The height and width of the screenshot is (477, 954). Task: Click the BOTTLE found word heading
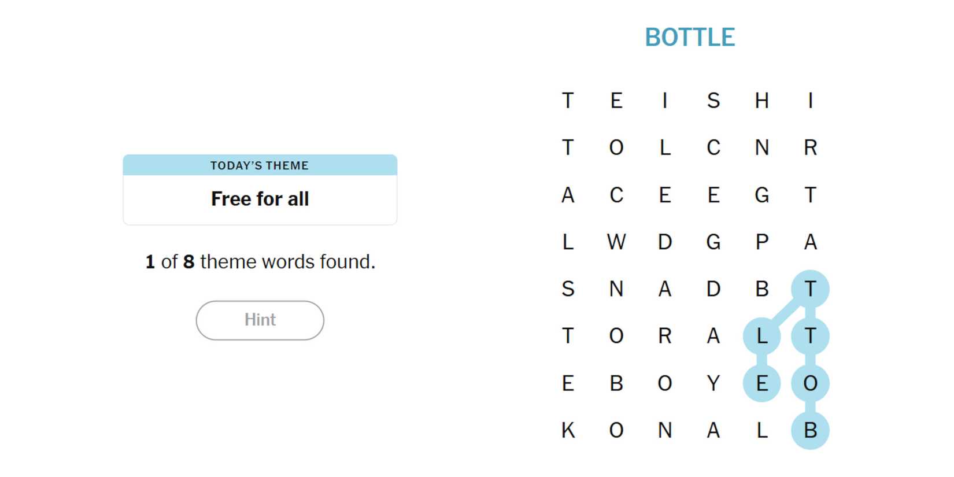(x=689, y=38)
